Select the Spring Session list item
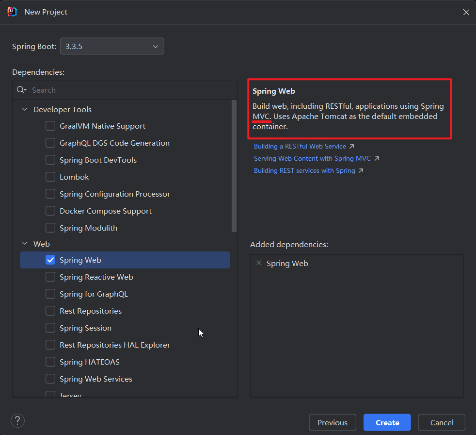476x435 pixels. (x=85, y=328)
